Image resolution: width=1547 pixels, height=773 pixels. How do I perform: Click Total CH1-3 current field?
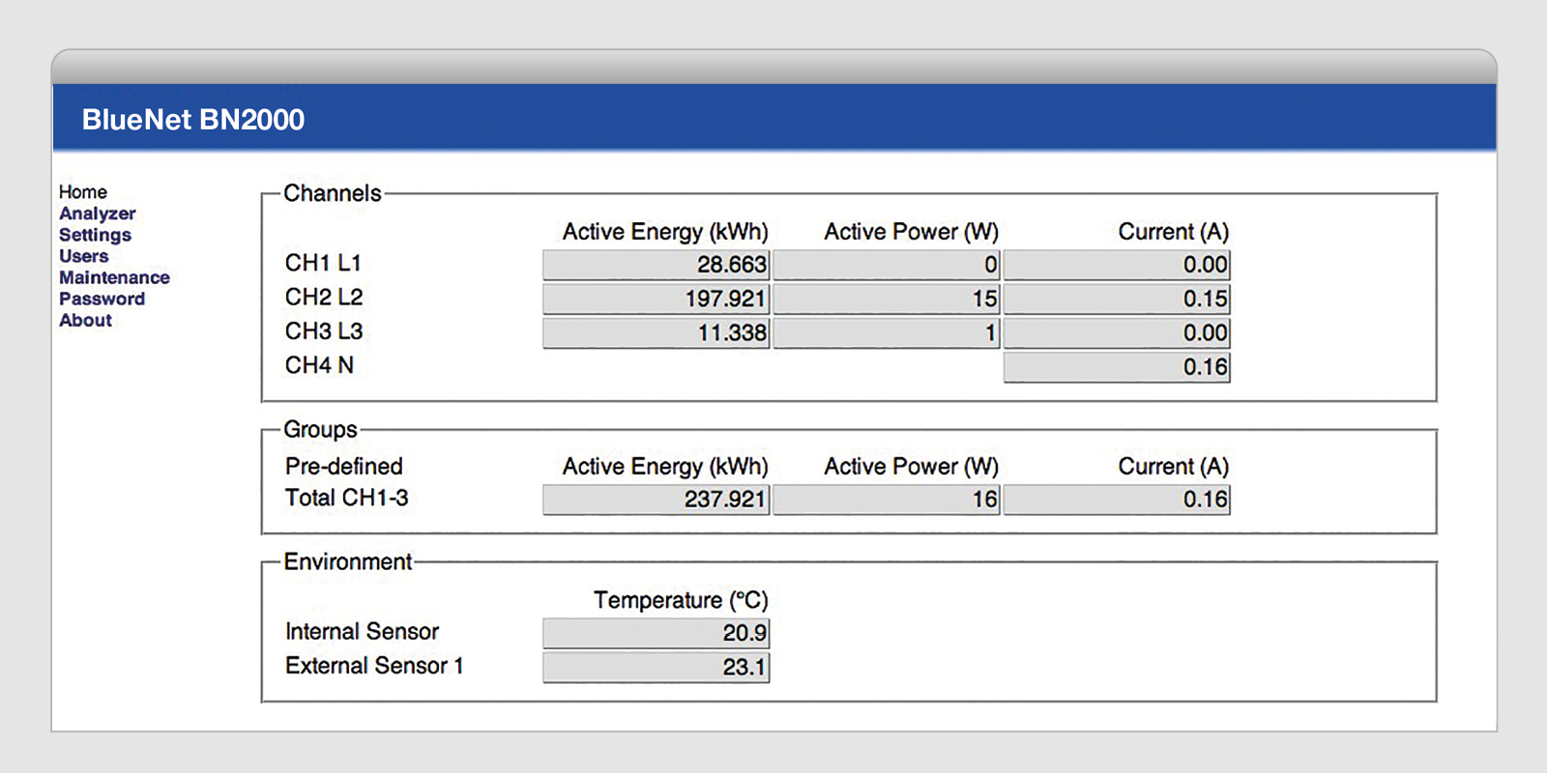pyautogui.click(x=1117, y=500)
